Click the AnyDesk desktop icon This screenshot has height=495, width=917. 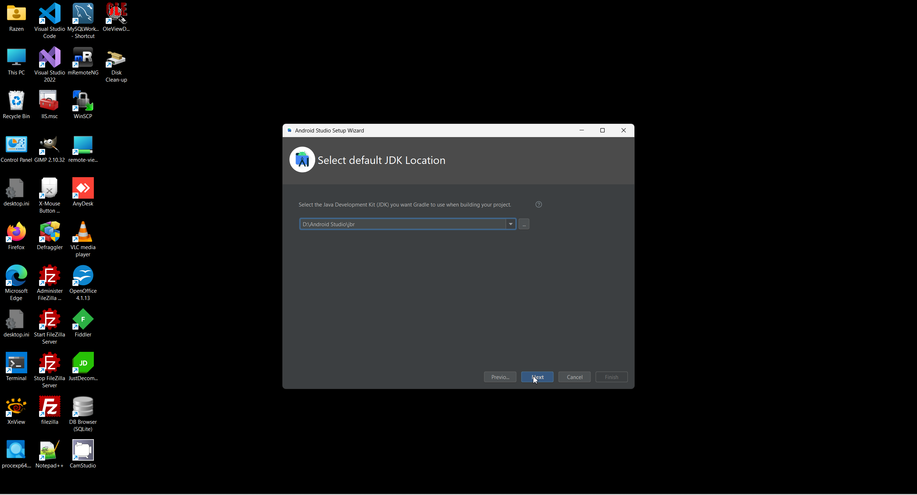click(83, 189)
